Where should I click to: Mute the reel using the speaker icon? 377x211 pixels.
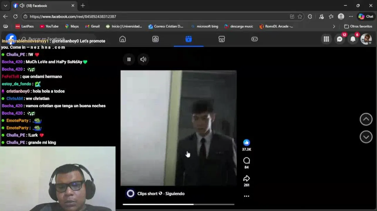pyautogui.click(x=143, y=59)
